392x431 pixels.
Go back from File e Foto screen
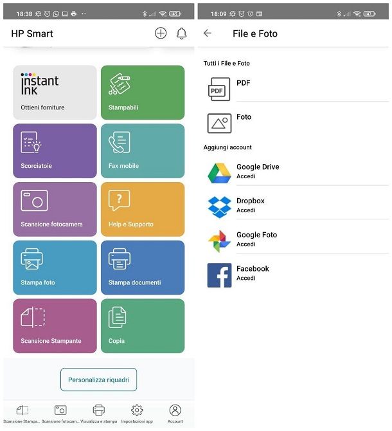click(x=208, y=33)
